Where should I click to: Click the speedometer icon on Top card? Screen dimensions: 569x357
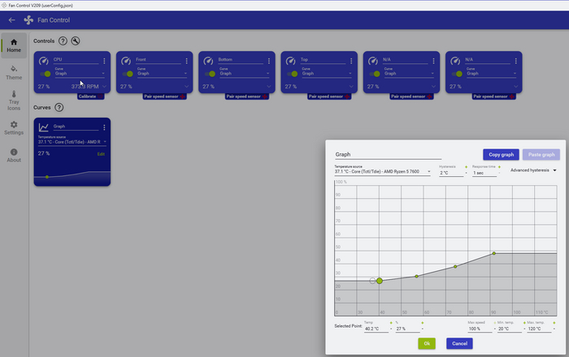(291, 61)
